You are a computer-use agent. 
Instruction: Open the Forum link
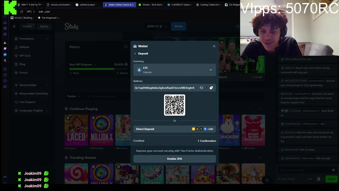23,73
